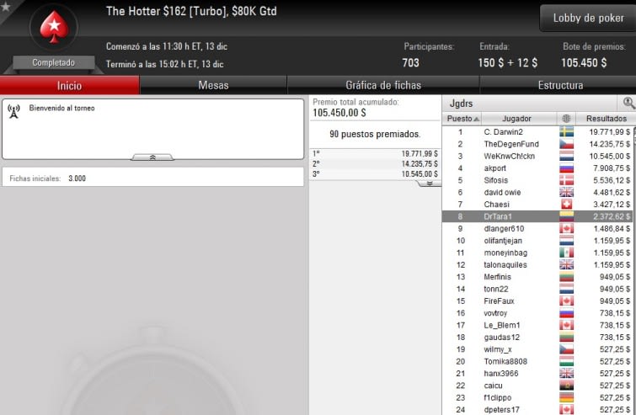Screen dimensions: 636x415
Task: Select player hanx3966 in the list
Action: click(537, 373)
